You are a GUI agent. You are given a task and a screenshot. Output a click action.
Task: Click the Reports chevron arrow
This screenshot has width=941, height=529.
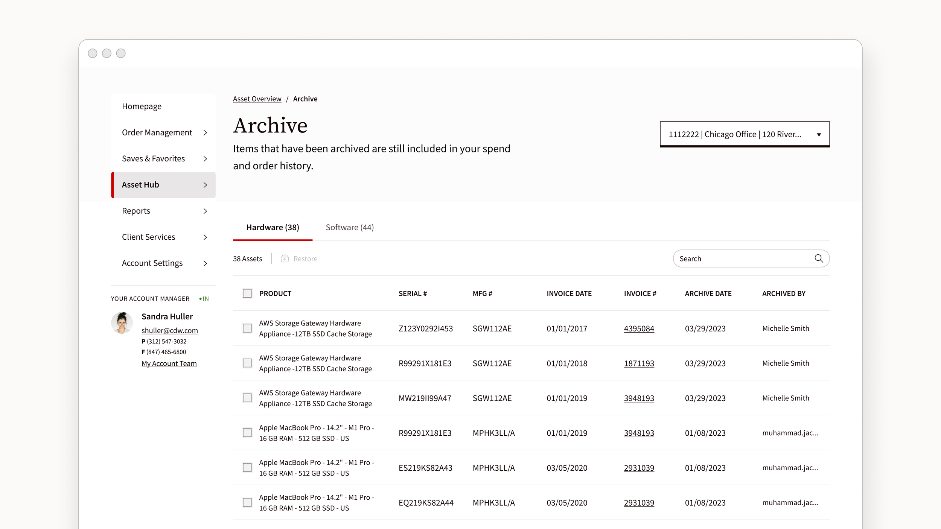pyautogui.click(x=205, y=211)
